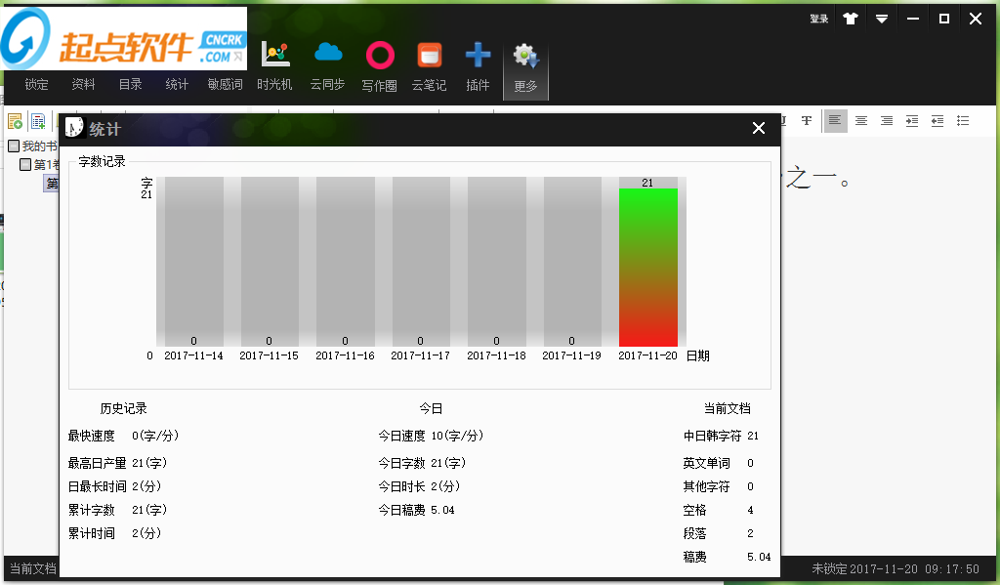Tick the 第1卷 volume checkbox
The width and height of the screenshot is (1000, 585).
coord(25,165)
